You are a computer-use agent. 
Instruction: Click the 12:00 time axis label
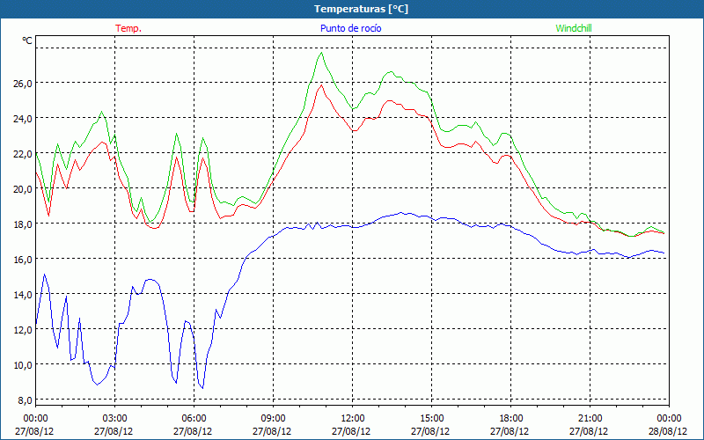[x=352, y=419]
